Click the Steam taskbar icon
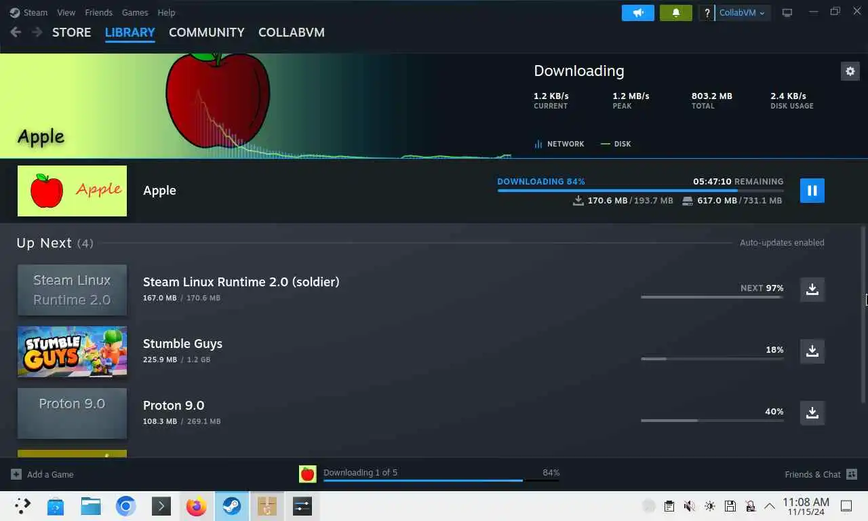 [231, 506]
